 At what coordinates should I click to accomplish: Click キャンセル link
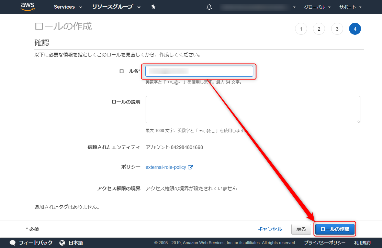tap(270, 229)
